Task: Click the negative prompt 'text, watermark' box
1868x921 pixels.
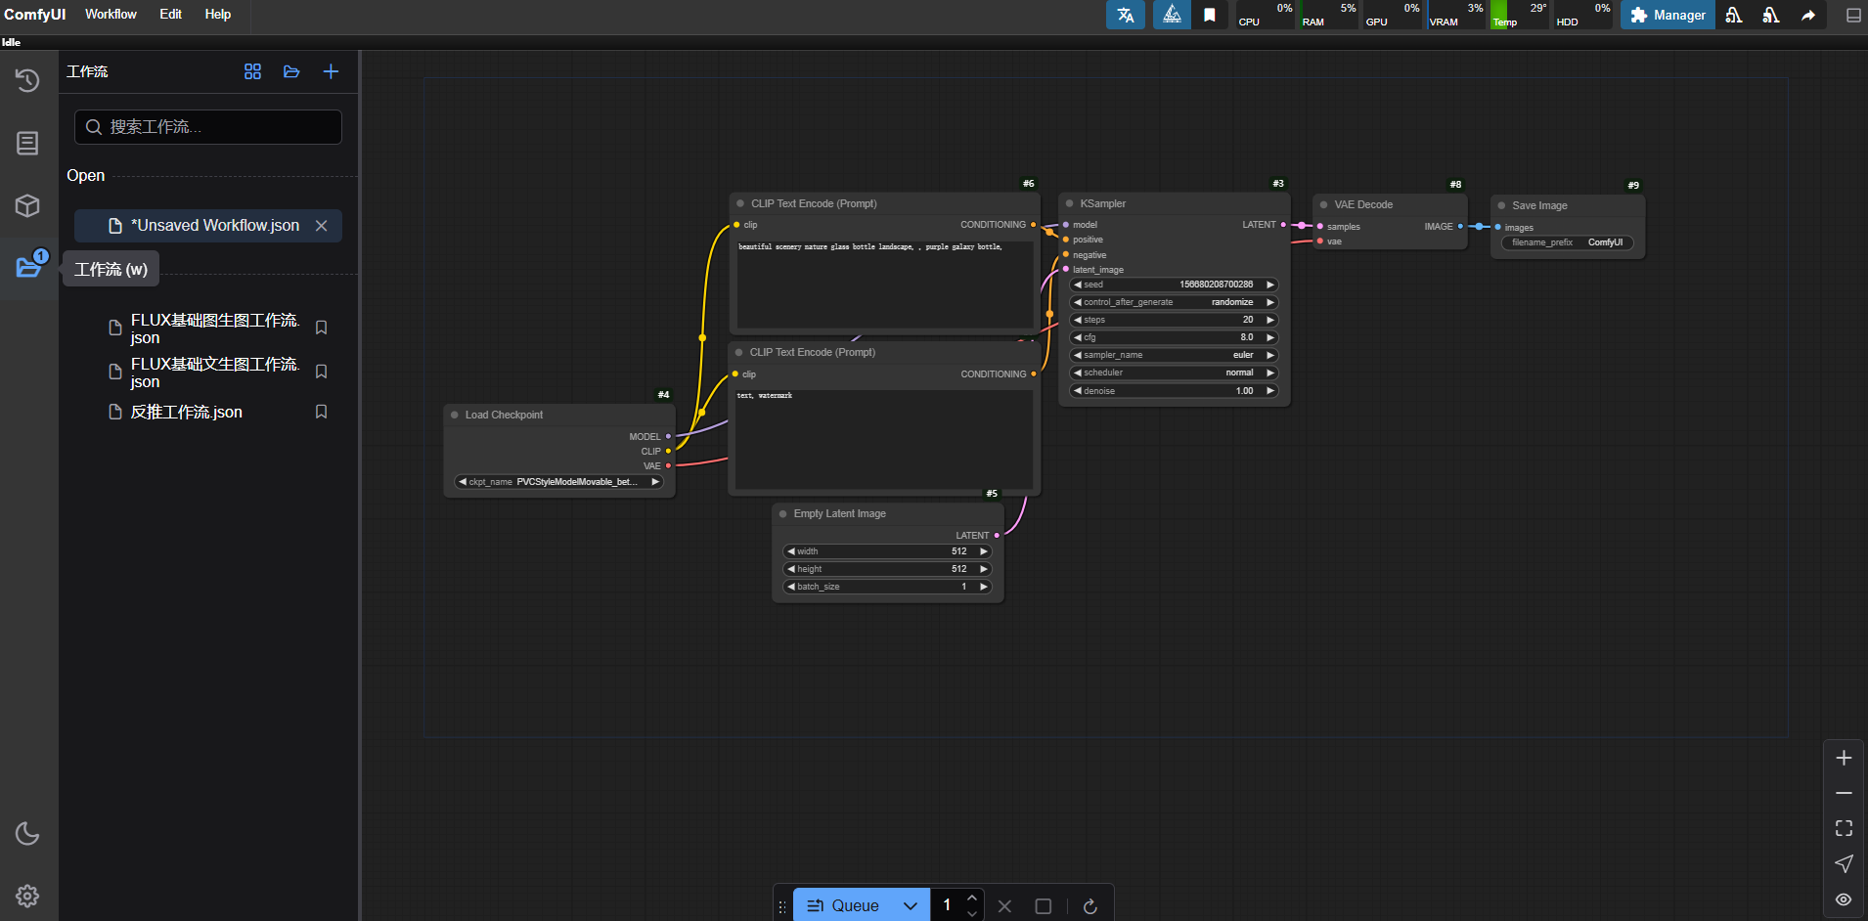Action: coord(884,440)
